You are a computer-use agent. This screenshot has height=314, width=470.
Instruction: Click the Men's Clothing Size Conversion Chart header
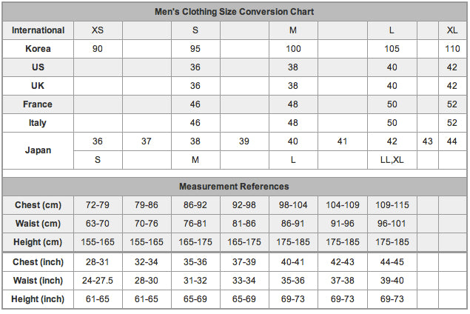click(234, 12)
